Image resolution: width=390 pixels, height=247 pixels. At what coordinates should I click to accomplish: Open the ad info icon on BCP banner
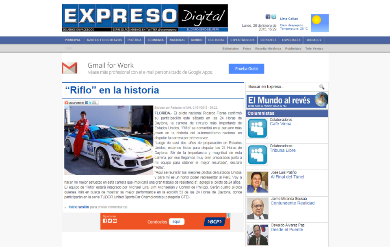point(228,215)
